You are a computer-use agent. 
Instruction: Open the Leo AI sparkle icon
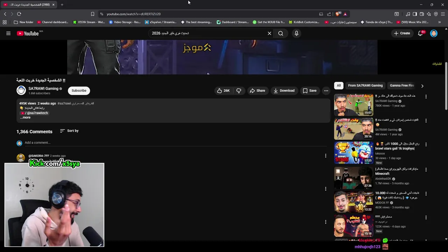pos(429,14)
